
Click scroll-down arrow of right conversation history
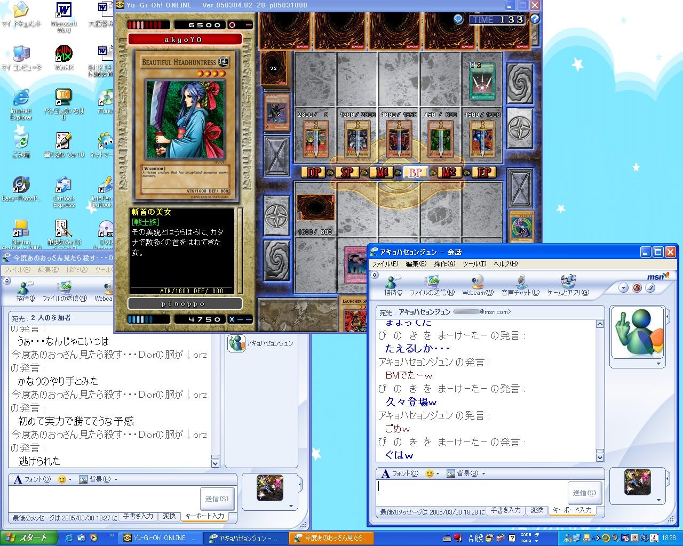click(600, 457)
